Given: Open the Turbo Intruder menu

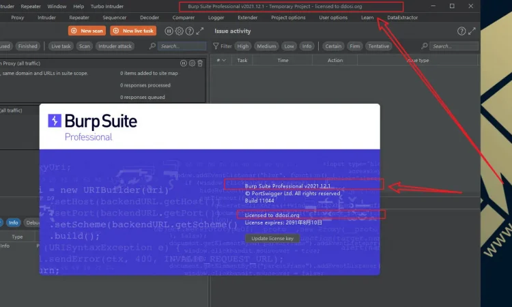Looking at the screenshot, I should click(x=107, y=6).
